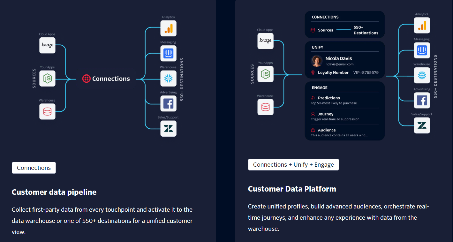Select the Predictions sparkle icon
The image size is (453, 242).
313,98
